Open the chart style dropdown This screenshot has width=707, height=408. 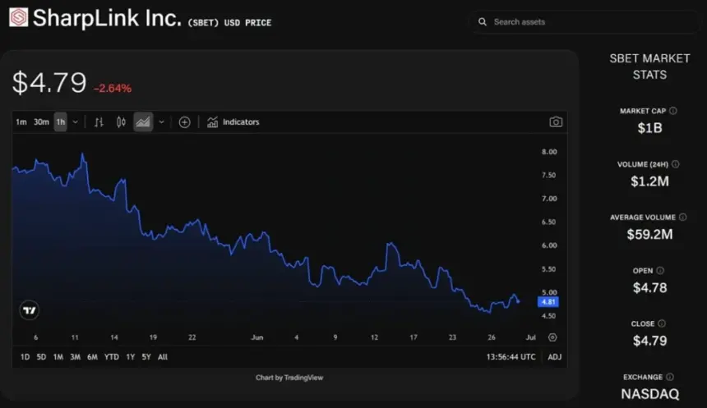pos(161,122)
